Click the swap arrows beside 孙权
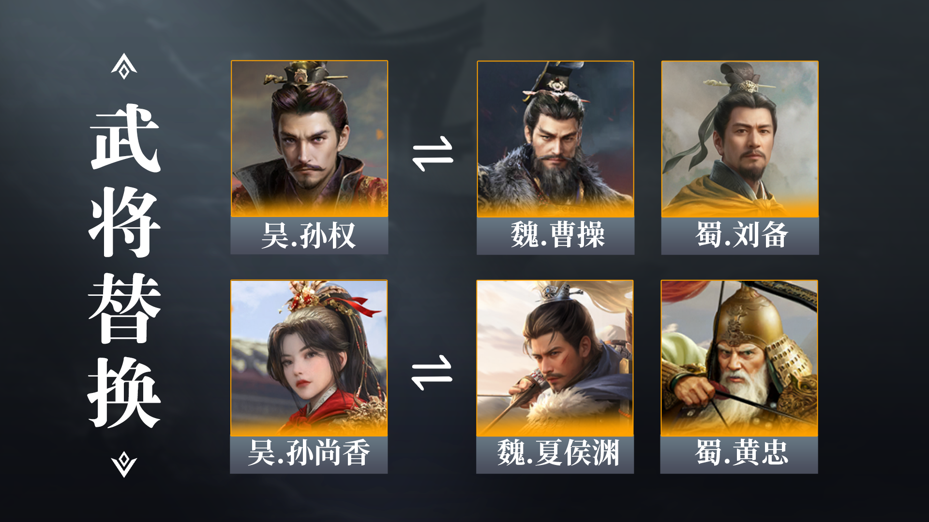 coord(433,154)
